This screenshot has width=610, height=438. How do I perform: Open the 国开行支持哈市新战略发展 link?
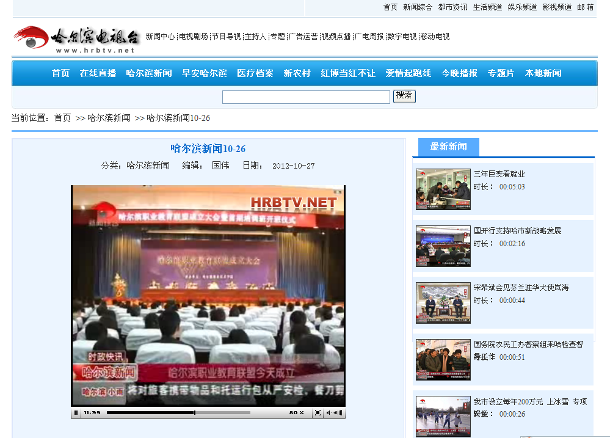(517, 231)
